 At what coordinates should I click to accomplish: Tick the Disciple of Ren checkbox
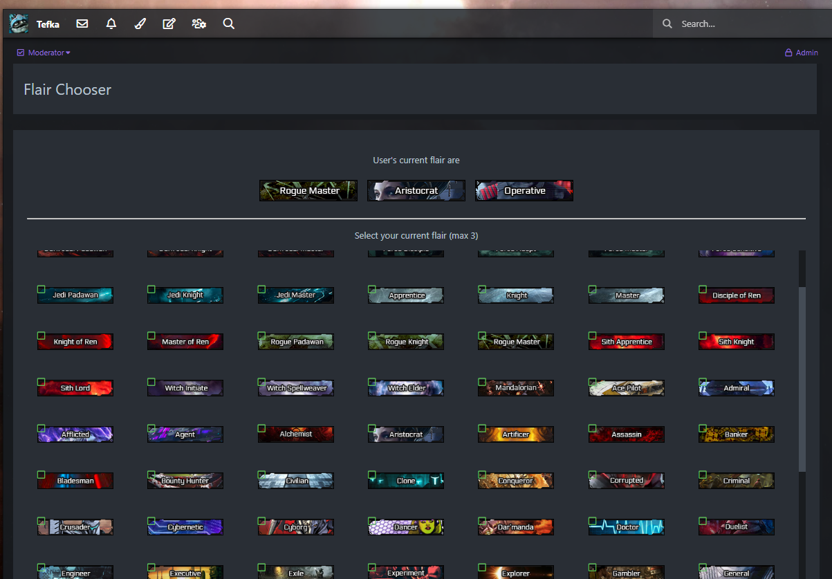click(703, 289)
